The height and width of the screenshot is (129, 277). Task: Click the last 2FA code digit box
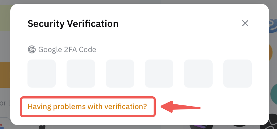(237, 74)
